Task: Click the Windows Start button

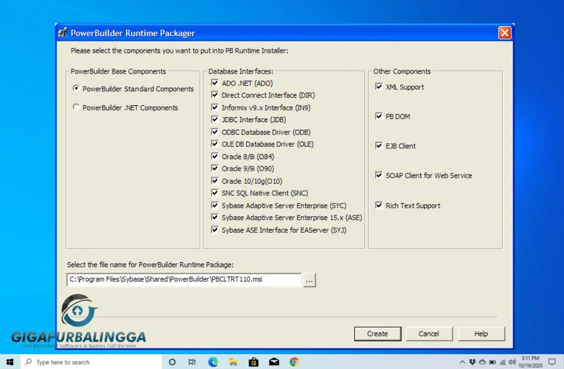Action: 9,361
